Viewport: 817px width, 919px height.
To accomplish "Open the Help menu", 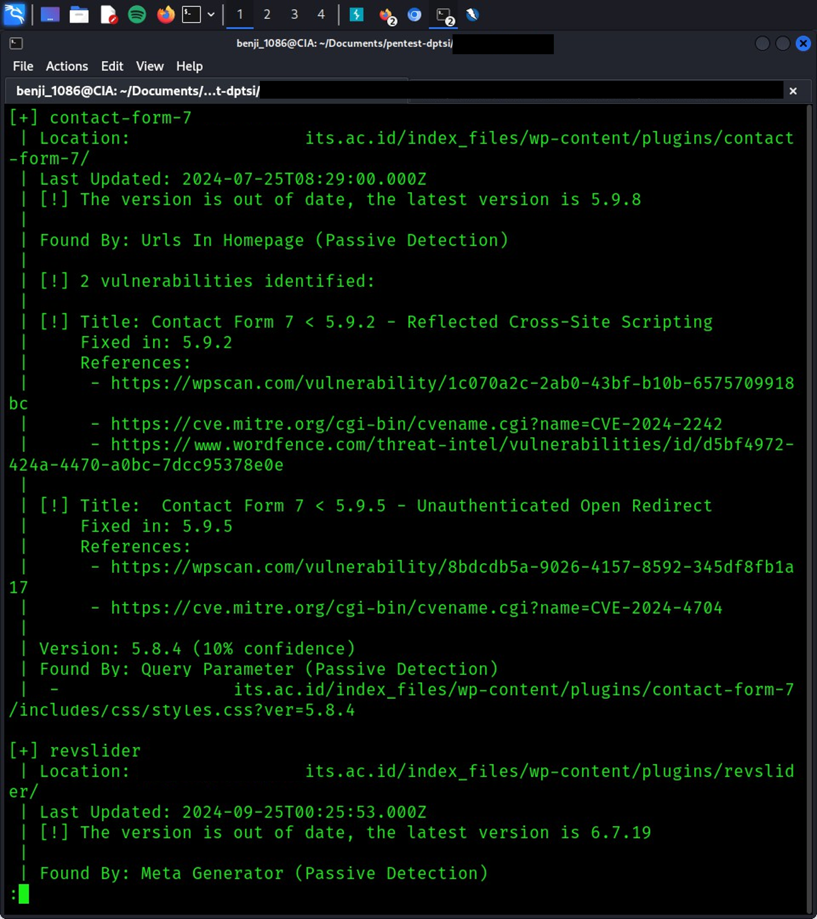I will [x=189, y=66].
